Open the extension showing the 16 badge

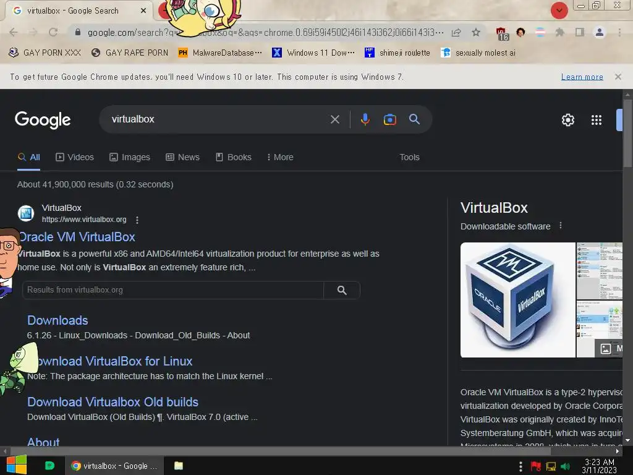[502, 34]
